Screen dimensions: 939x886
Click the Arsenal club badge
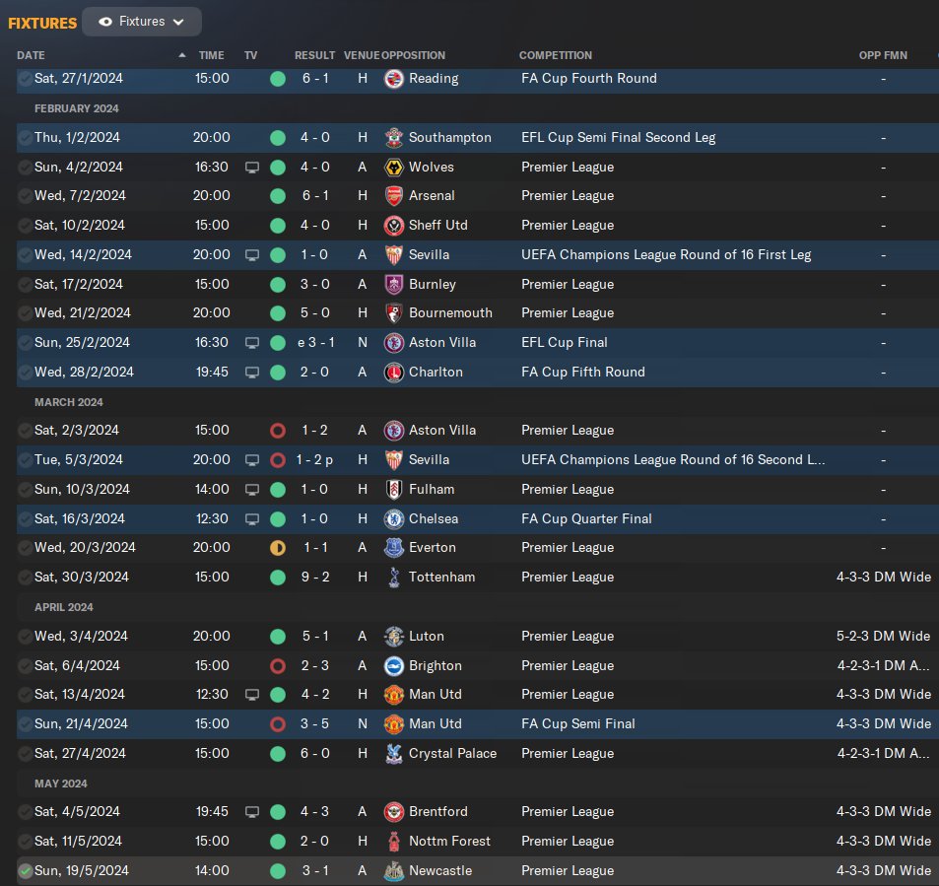393,196
